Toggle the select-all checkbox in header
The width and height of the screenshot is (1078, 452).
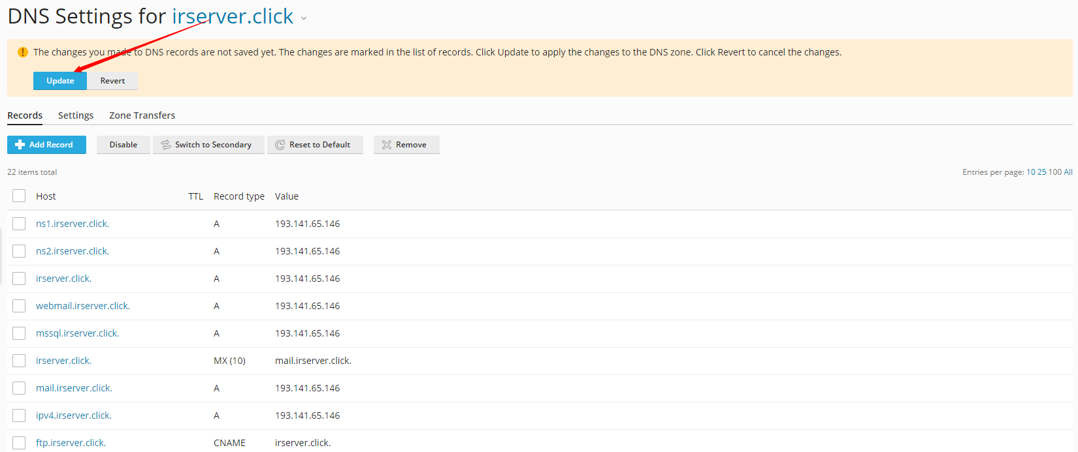coord(19,196)
